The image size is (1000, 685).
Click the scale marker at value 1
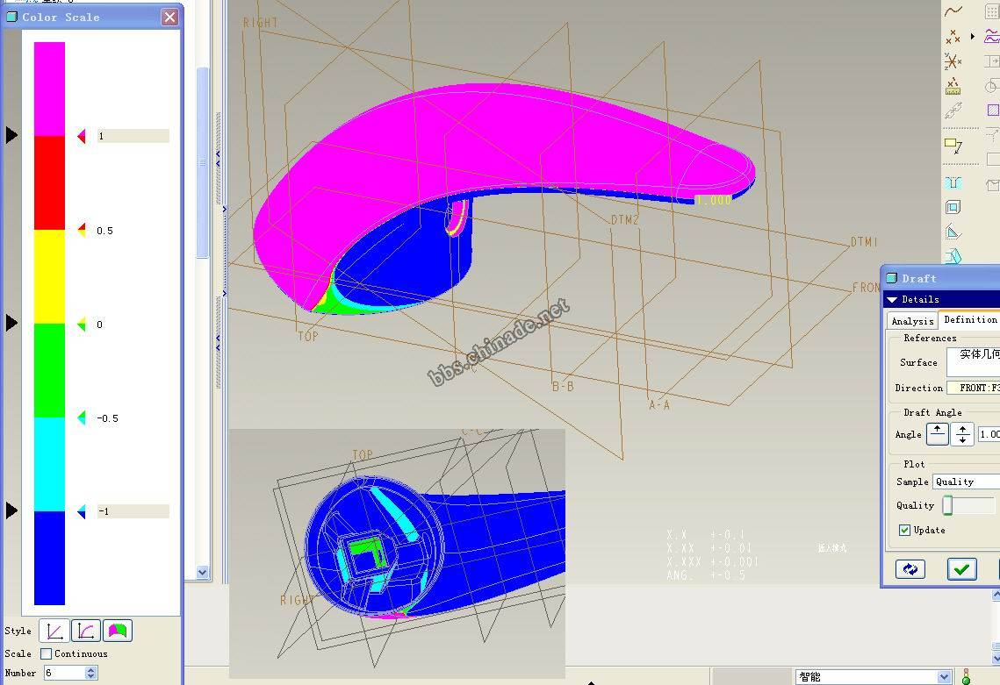[82, 136]
